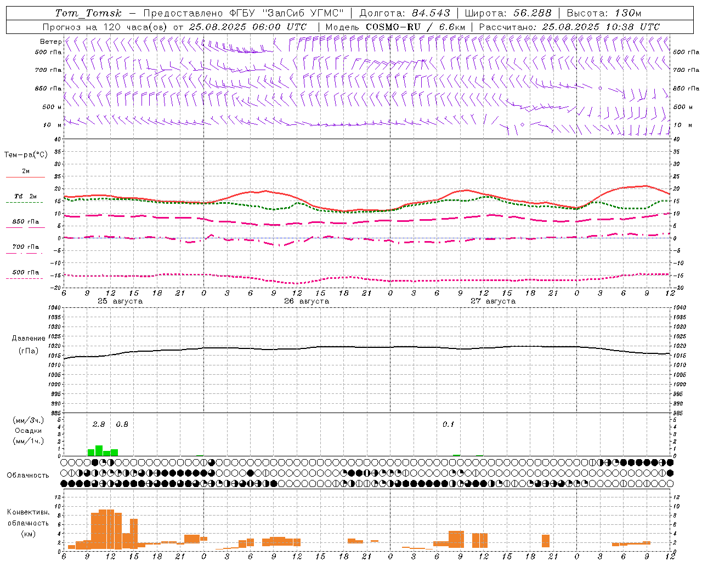702x561 pixels.
Task: Click the Давление pressure label
Action: pyautogui.click(x=28, y=339)
